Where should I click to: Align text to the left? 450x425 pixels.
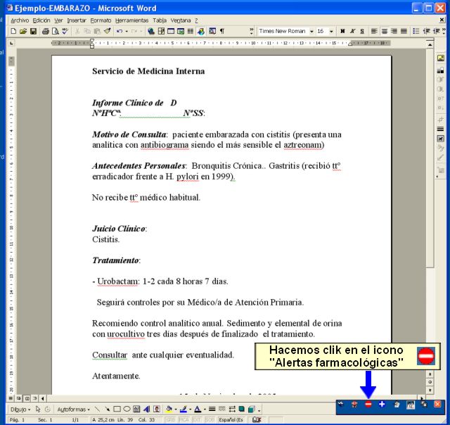pos(374,31)
